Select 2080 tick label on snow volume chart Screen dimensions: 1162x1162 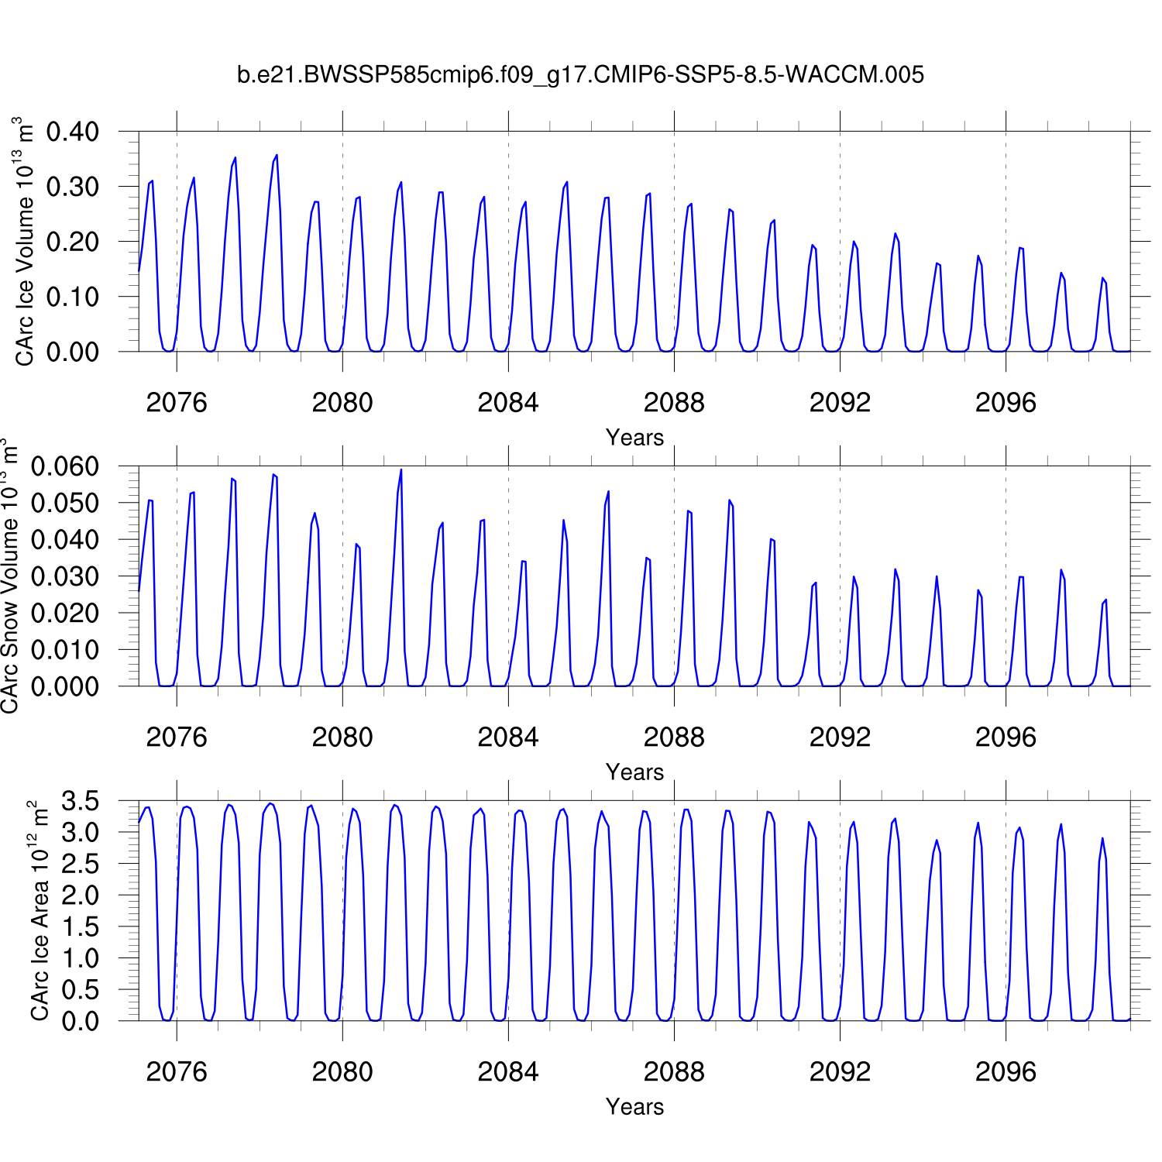click(x=342, y=737)
